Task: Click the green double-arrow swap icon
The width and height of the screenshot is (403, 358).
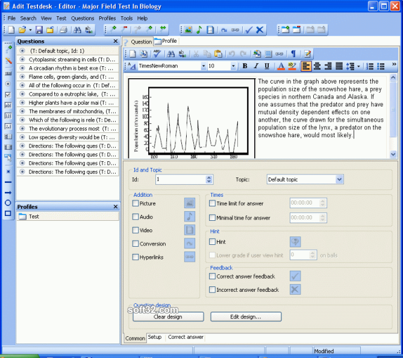Action: tap(163, 29)
